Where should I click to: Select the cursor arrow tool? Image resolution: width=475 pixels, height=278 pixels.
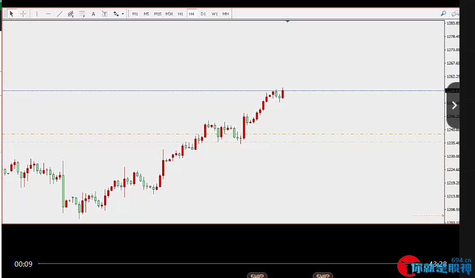tap(11, 13)
